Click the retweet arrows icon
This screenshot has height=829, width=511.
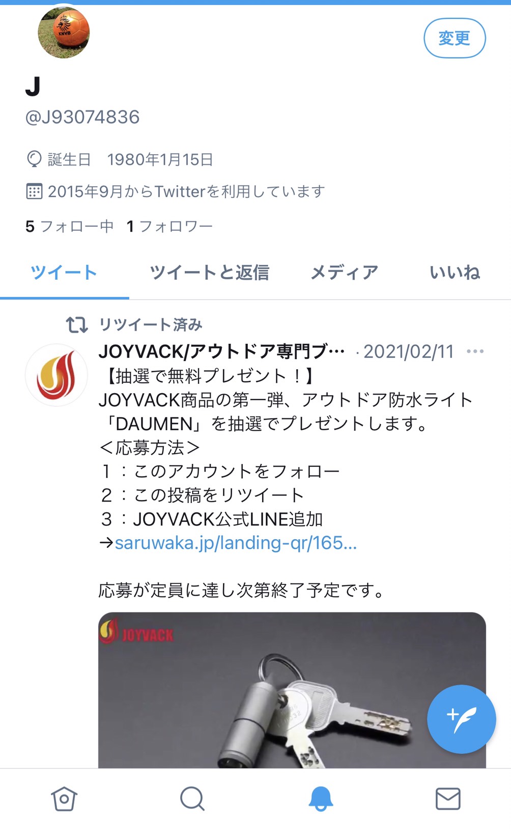coord(77,324)
